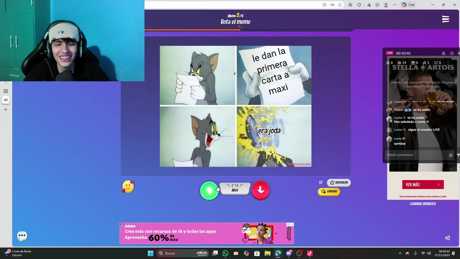Screen dimensions: 460x259
Task: Click the add plus icon in browser sidebar
Action: pyautogui.click(x=5, y=109)
